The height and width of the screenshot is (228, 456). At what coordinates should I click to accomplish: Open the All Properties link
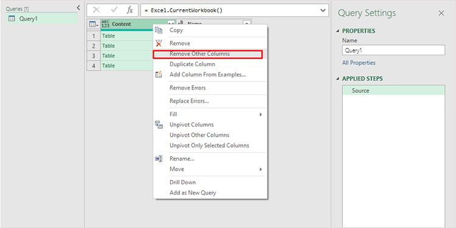pyautogui.click(x=359, y=63)
